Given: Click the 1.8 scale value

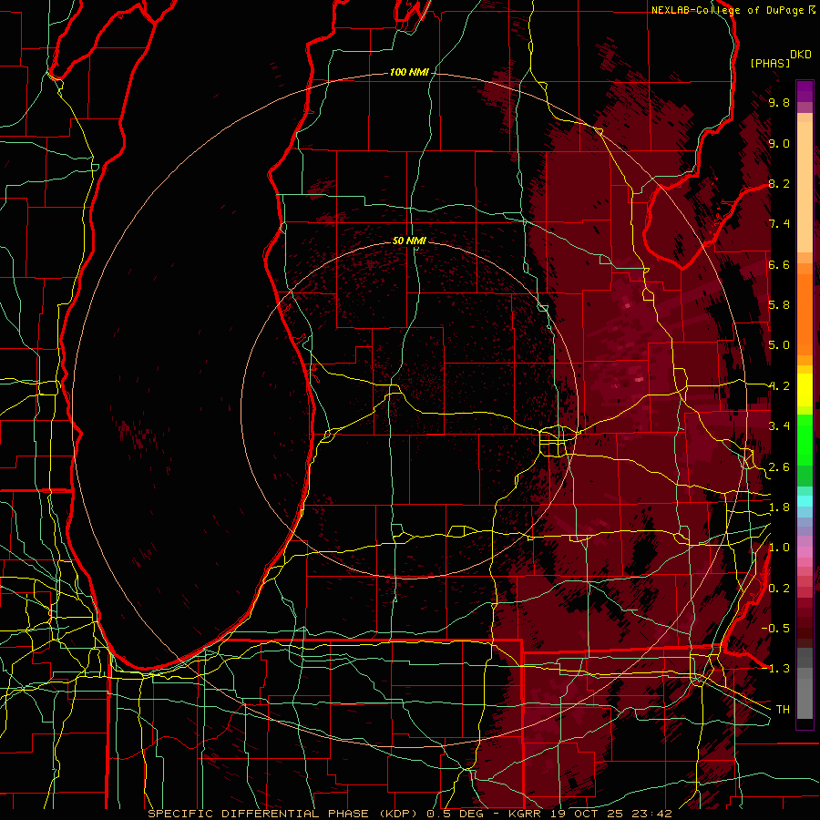Looking at the screenshot, I should click(x=779, y=507).
